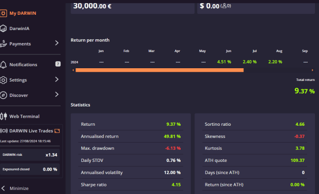The image size is (319, 194).
Task: Expand the Settings submenu chevron
Action: [x=57, y=79]
